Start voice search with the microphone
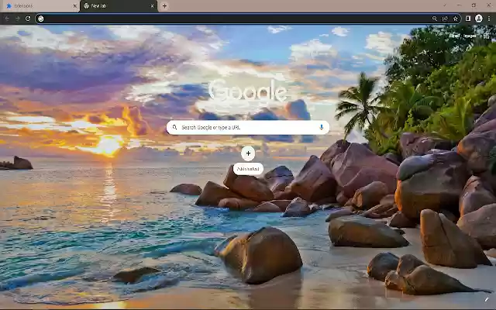The height and width of the screenshot is (310, 496). coord(321,127)
